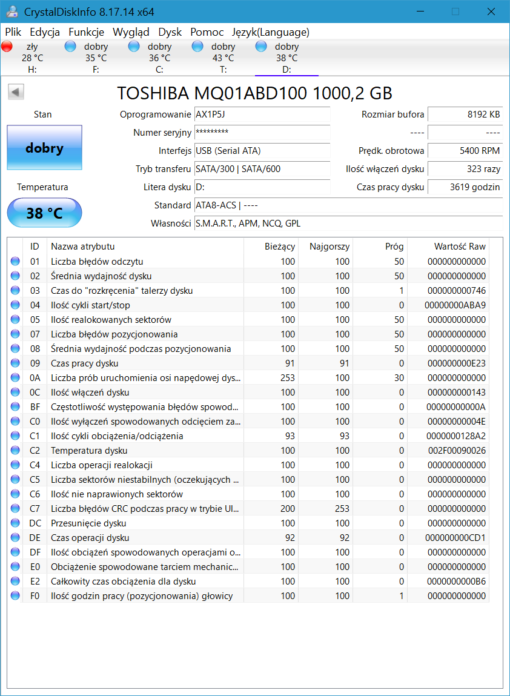Open the Plik menu
The image size is (510, 696).
tap(13, 32)
